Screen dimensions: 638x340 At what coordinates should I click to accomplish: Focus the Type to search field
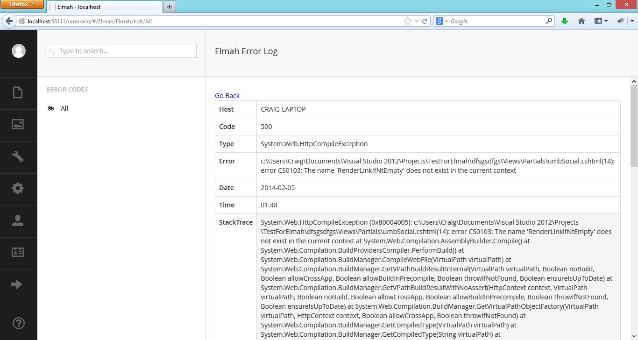121,51
